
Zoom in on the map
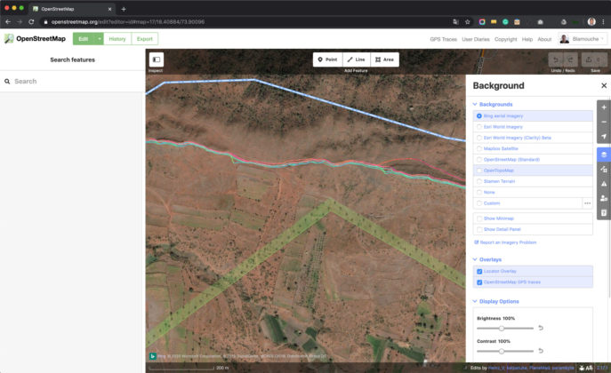coord(604,107)
